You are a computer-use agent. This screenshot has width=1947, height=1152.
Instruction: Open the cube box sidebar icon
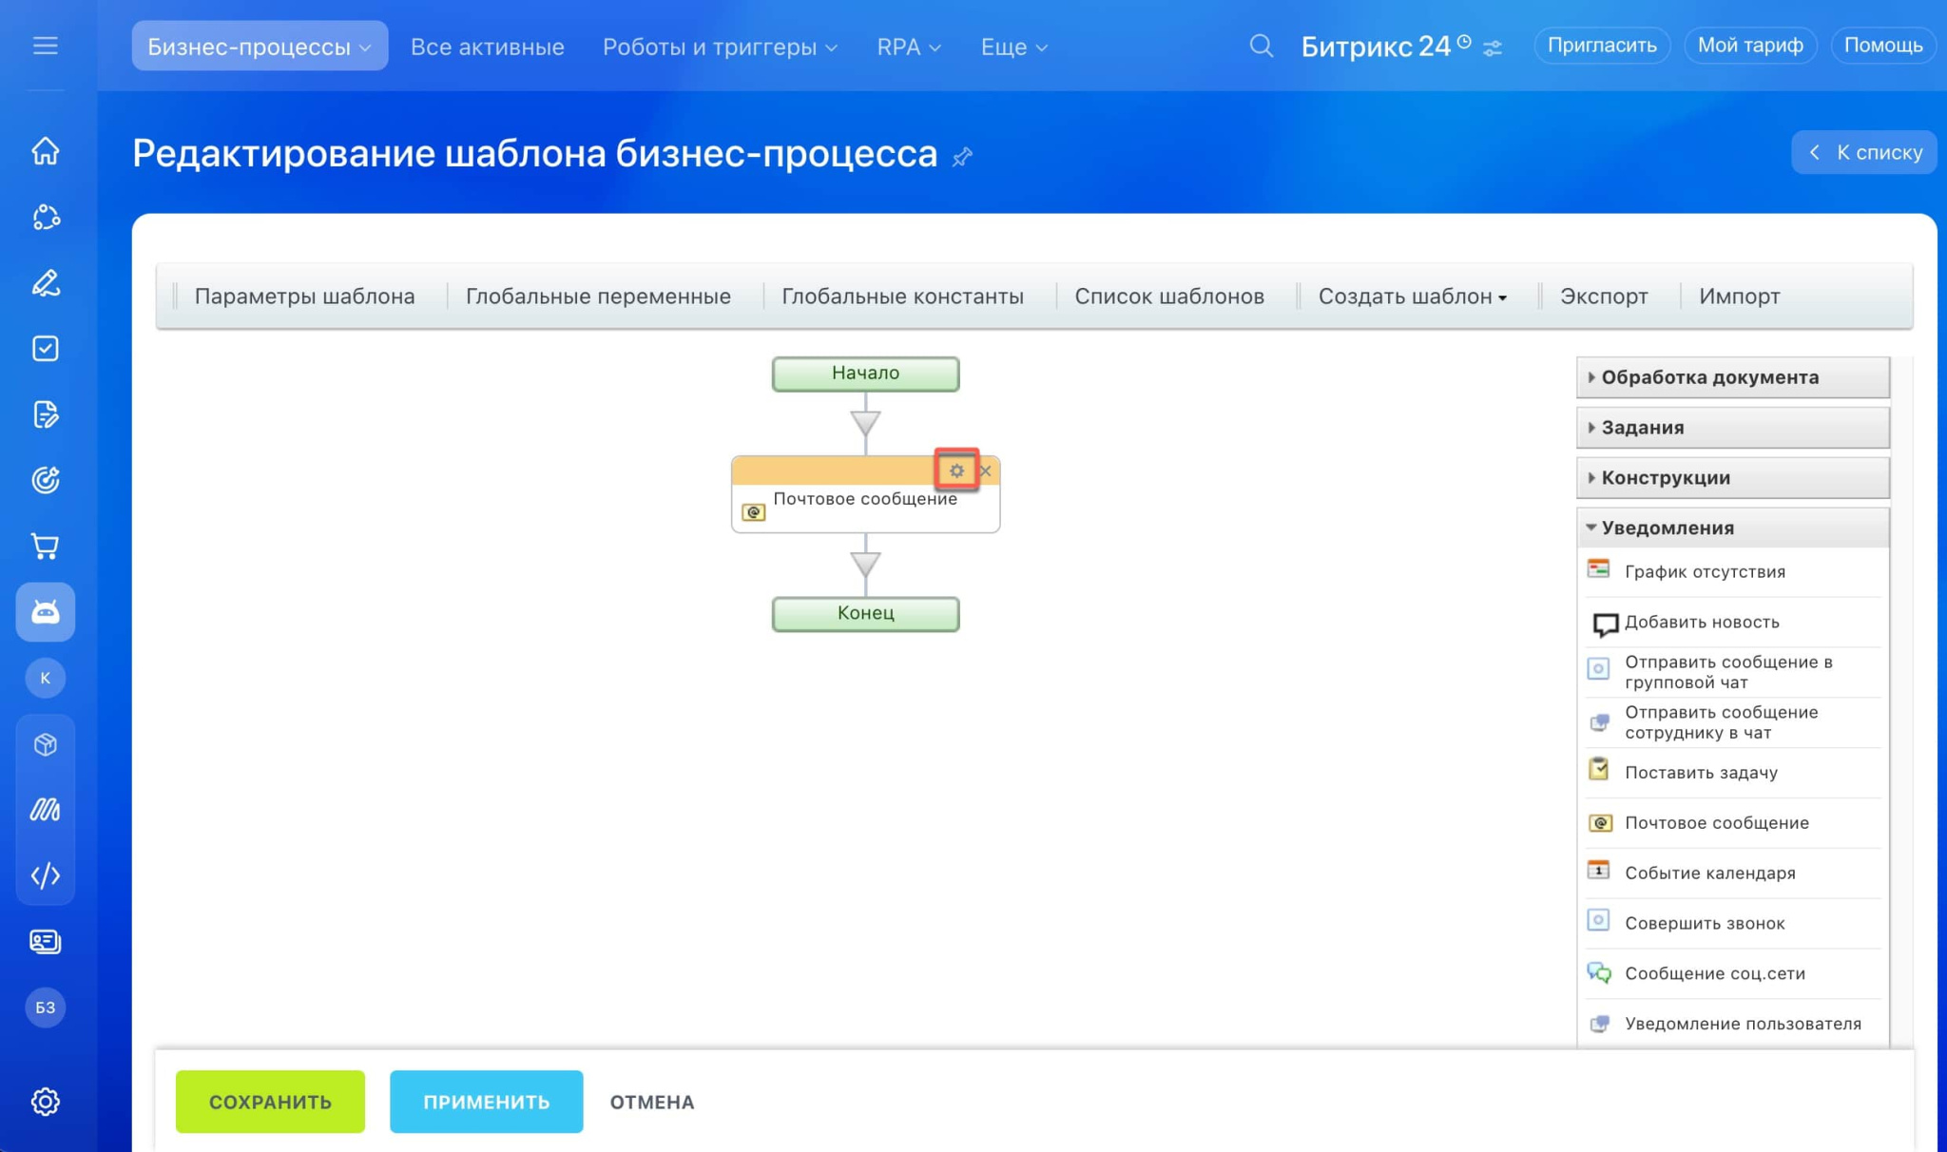pyautogui.click(x=45, y=744)
